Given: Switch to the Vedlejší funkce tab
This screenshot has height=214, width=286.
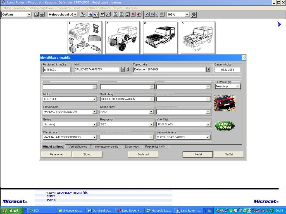Looking at the screenshot, I should click(x=78, y=147).
